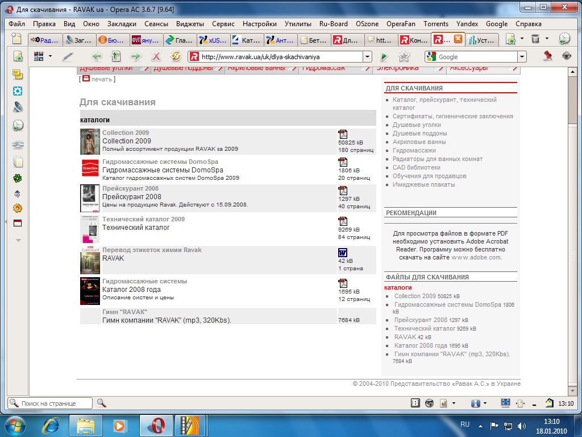
Task: Click the volume speaker icon in system tray
Action: [522, 426]
